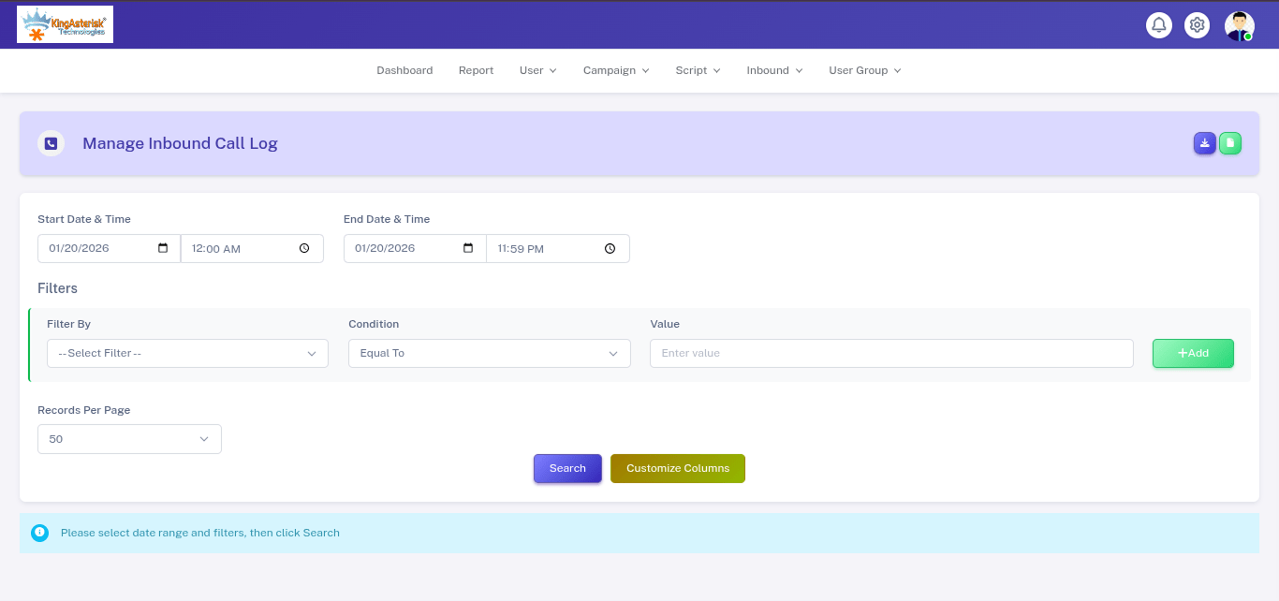Viewport: 1279px width, 601px height.
Task: Click the KingAsterisk Technologies logo
Action: click(x=65, y=24)
